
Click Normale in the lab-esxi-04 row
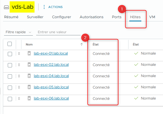pos(148,76)
